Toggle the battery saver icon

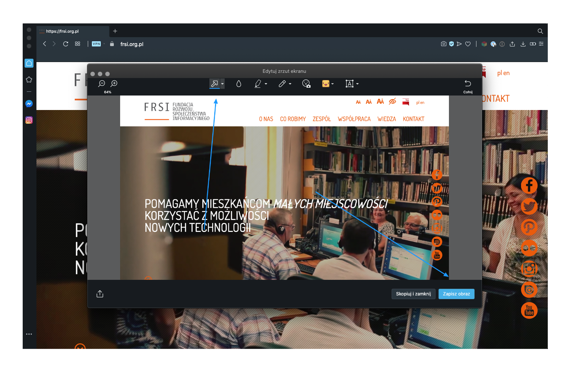pyautogui.click(x=533, y=44)
